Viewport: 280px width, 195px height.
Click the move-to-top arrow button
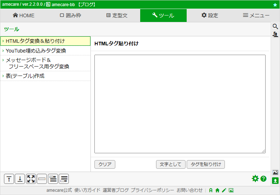coord(9,179)
